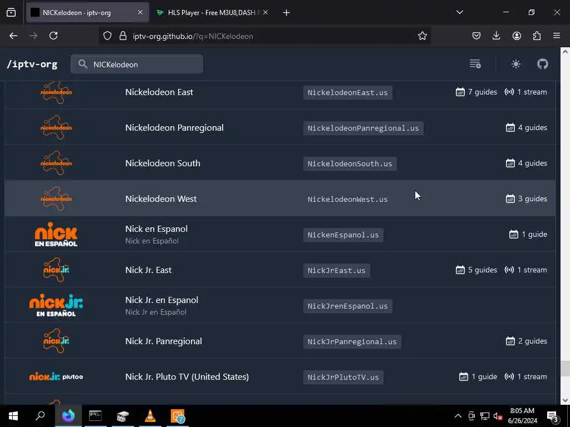The image size is (570, 427).
Task: Show 7 guides for Nickelodeon East
Action: (x=476, y=92)
